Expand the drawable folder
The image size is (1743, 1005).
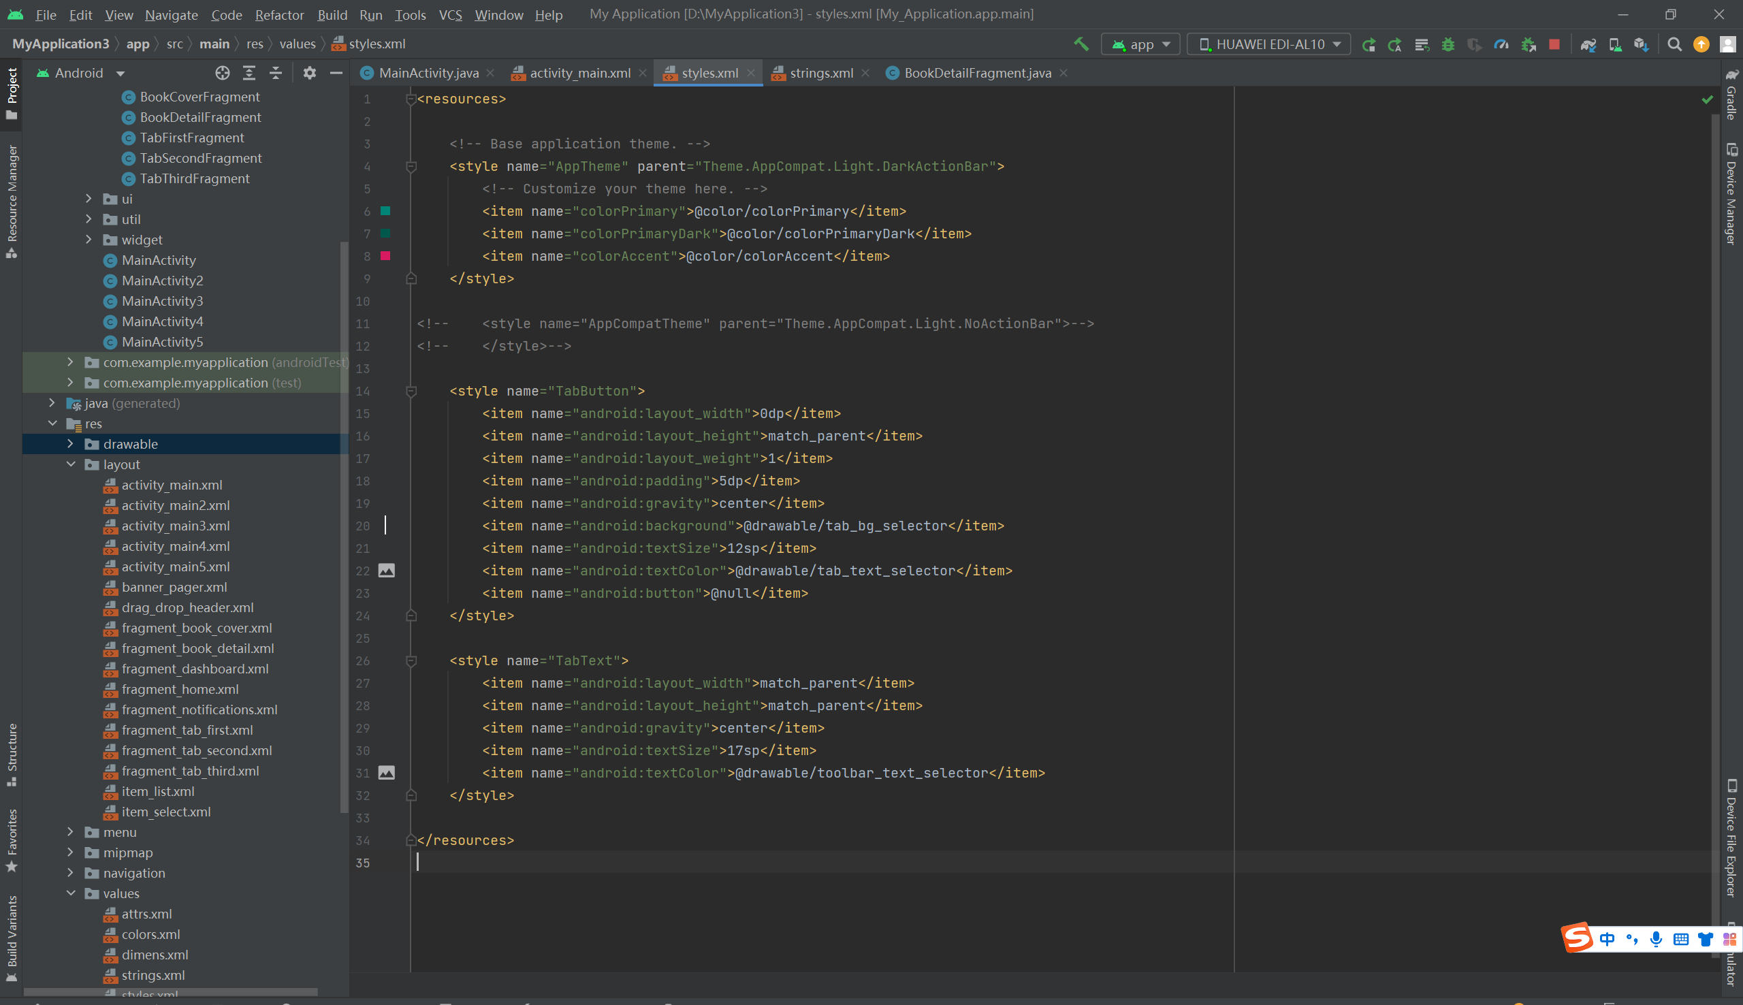point(71,444)
